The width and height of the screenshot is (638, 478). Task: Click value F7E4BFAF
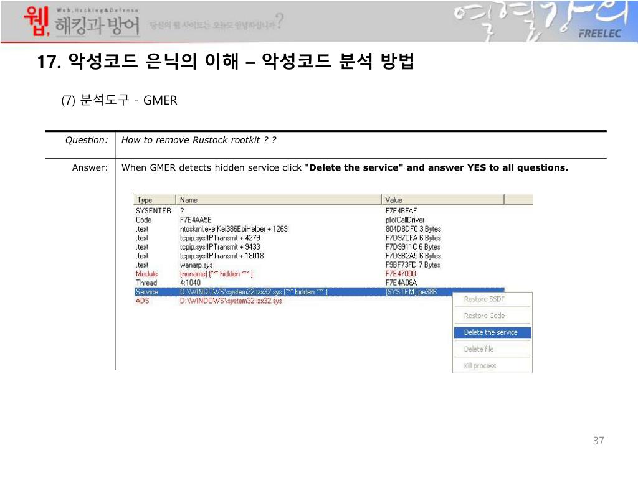[x=401, y=211]
